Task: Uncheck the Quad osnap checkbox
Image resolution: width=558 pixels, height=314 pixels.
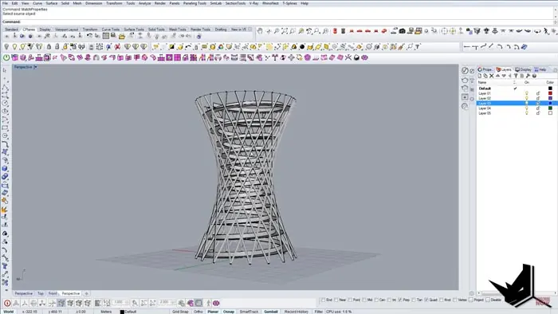Action: click(x=426, y=300)
